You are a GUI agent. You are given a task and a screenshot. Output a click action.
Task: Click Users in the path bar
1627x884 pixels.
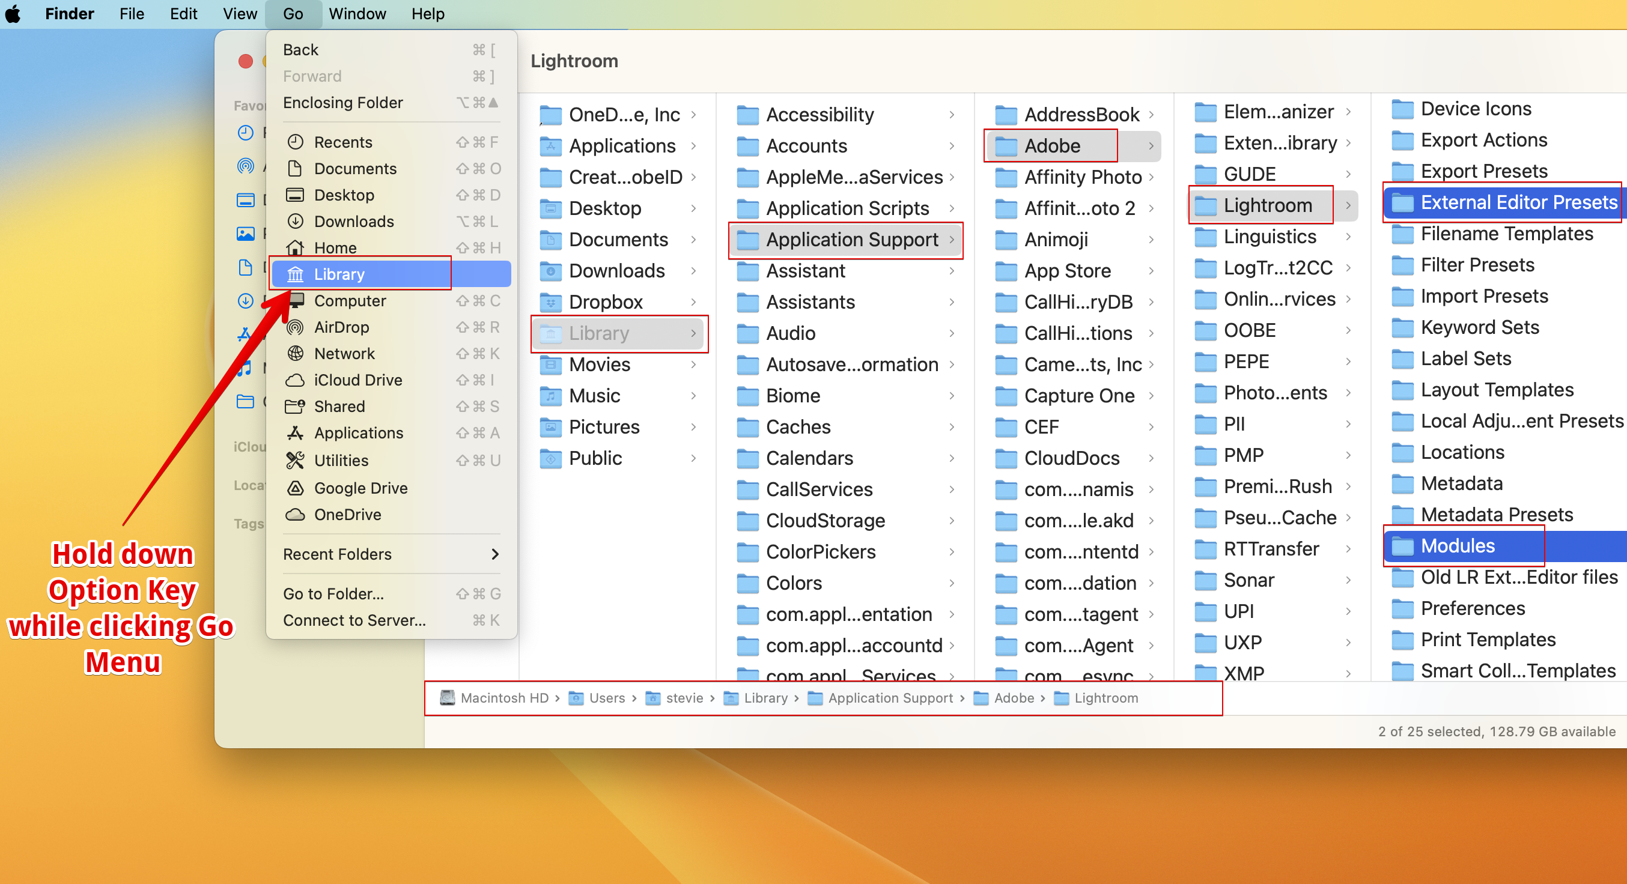[597, 698]
